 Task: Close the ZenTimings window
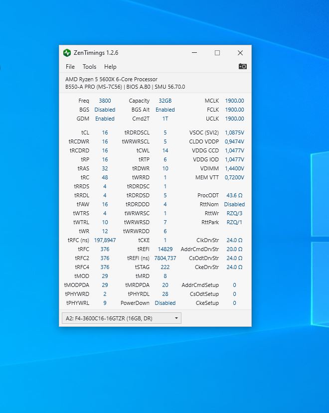coord(240,53)
